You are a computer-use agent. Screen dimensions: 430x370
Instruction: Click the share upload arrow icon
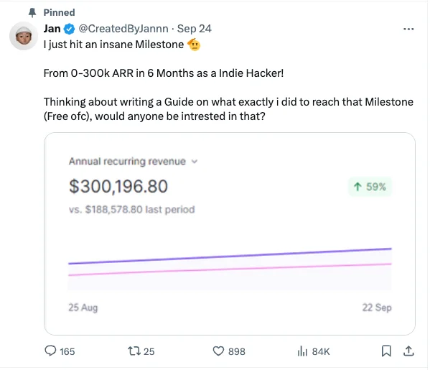coord(408,351)
